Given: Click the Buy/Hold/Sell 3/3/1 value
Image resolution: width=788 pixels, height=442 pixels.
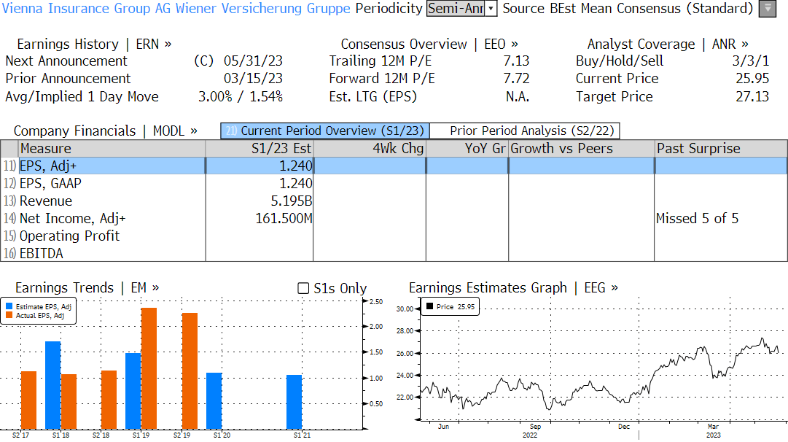Looking at the screenshot, I should [x=751, y=61].
